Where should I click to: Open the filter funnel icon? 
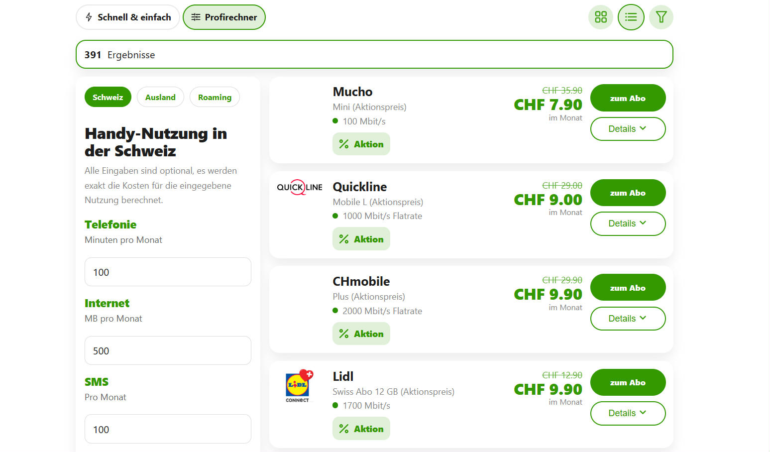[x=661, y=17]
